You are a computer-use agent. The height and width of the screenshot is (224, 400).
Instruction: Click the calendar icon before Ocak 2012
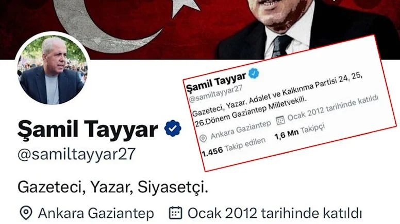(x=176, y=213)
